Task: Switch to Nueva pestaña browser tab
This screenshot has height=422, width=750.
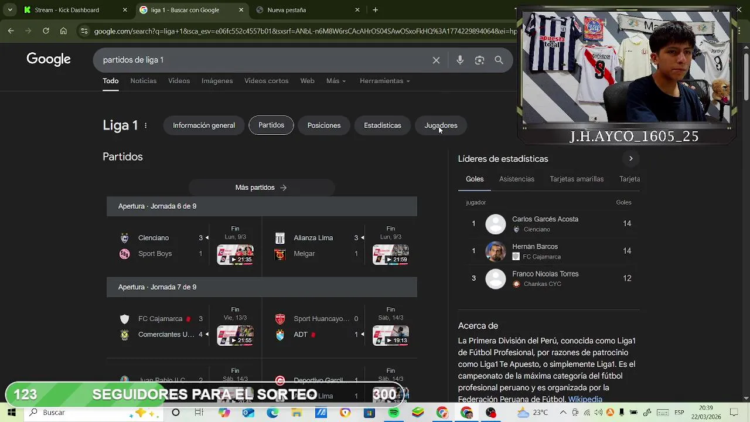Action: [x=308, y=10]
